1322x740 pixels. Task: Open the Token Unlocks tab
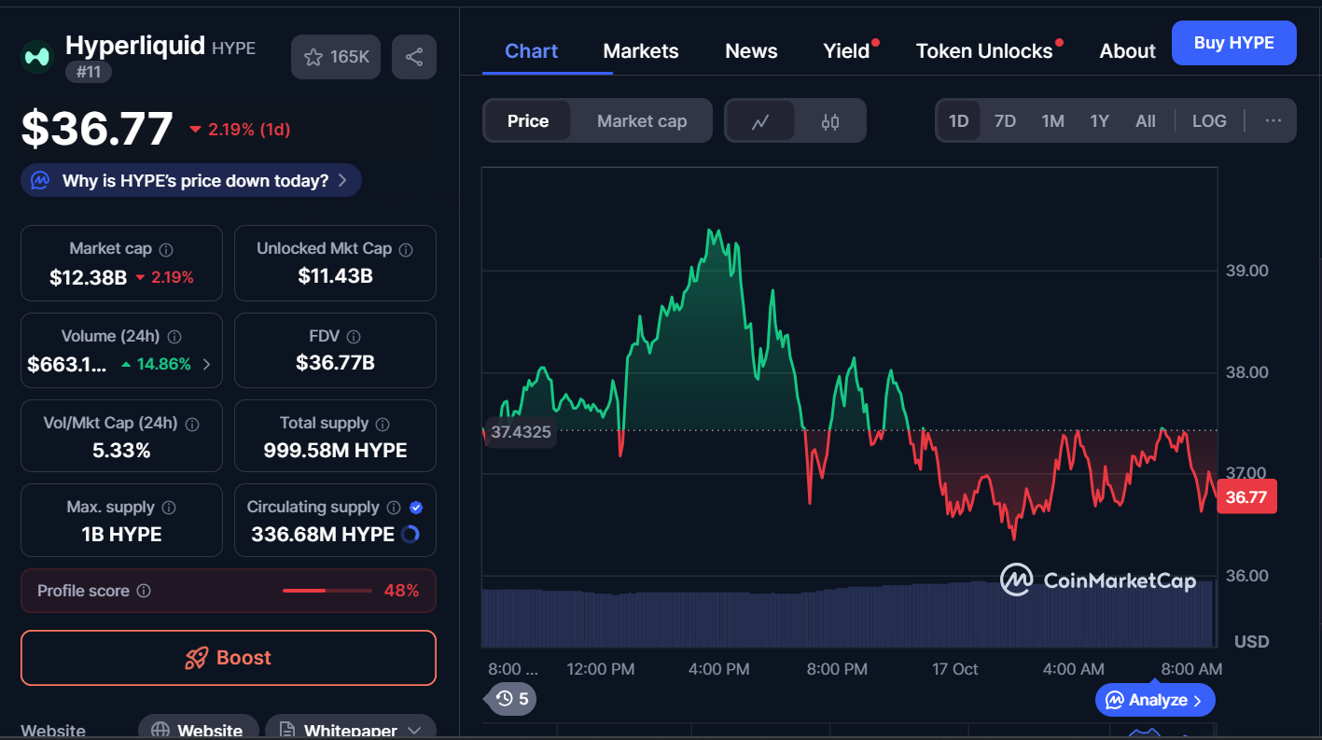pos(983,51)
